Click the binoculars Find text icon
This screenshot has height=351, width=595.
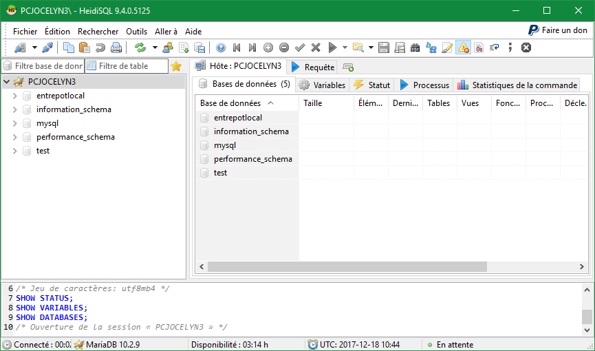(415, 47)
